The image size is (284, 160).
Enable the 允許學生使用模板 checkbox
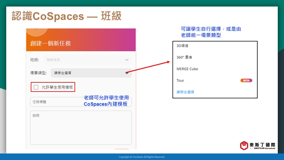[36, 87]
